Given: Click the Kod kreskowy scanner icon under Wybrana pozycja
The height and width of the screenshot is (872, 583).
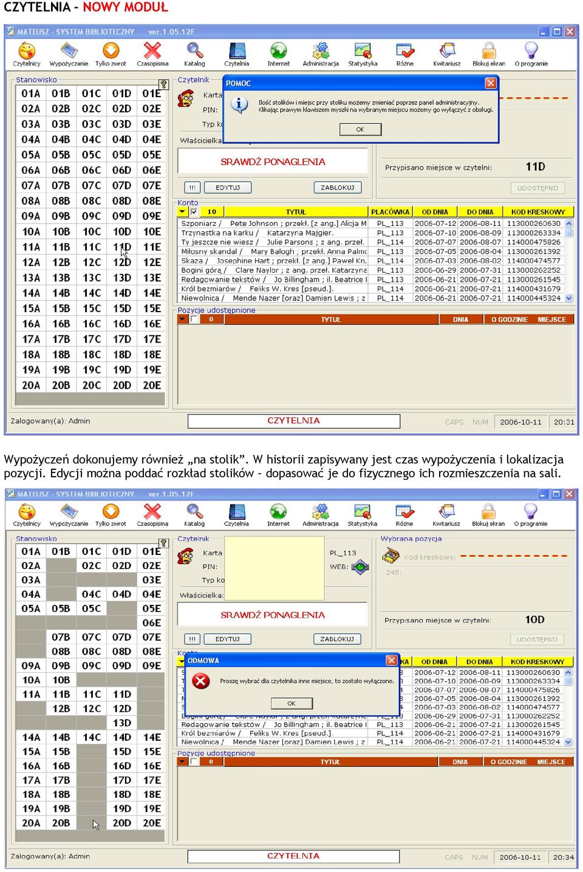Looking at the screenshot, I should tap(390, 555).
